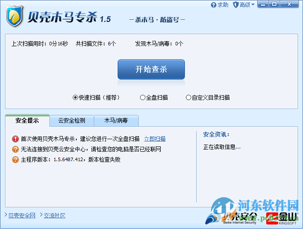Click the 主程序版本: 1.5.6487.412 text line
The height and width of the screenshot is (229, 303).
coord(71,159)
